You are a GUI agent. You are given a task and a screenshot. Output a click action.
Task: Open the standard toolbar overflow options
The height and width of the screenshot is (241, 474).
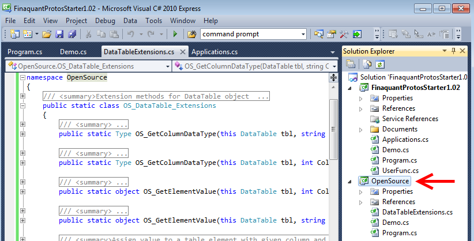(x=377, y=34)
